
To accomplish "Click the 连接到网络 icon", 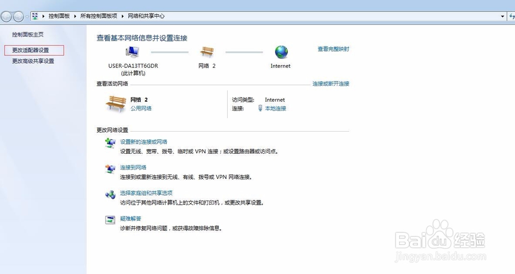I will tap(110, 169).
